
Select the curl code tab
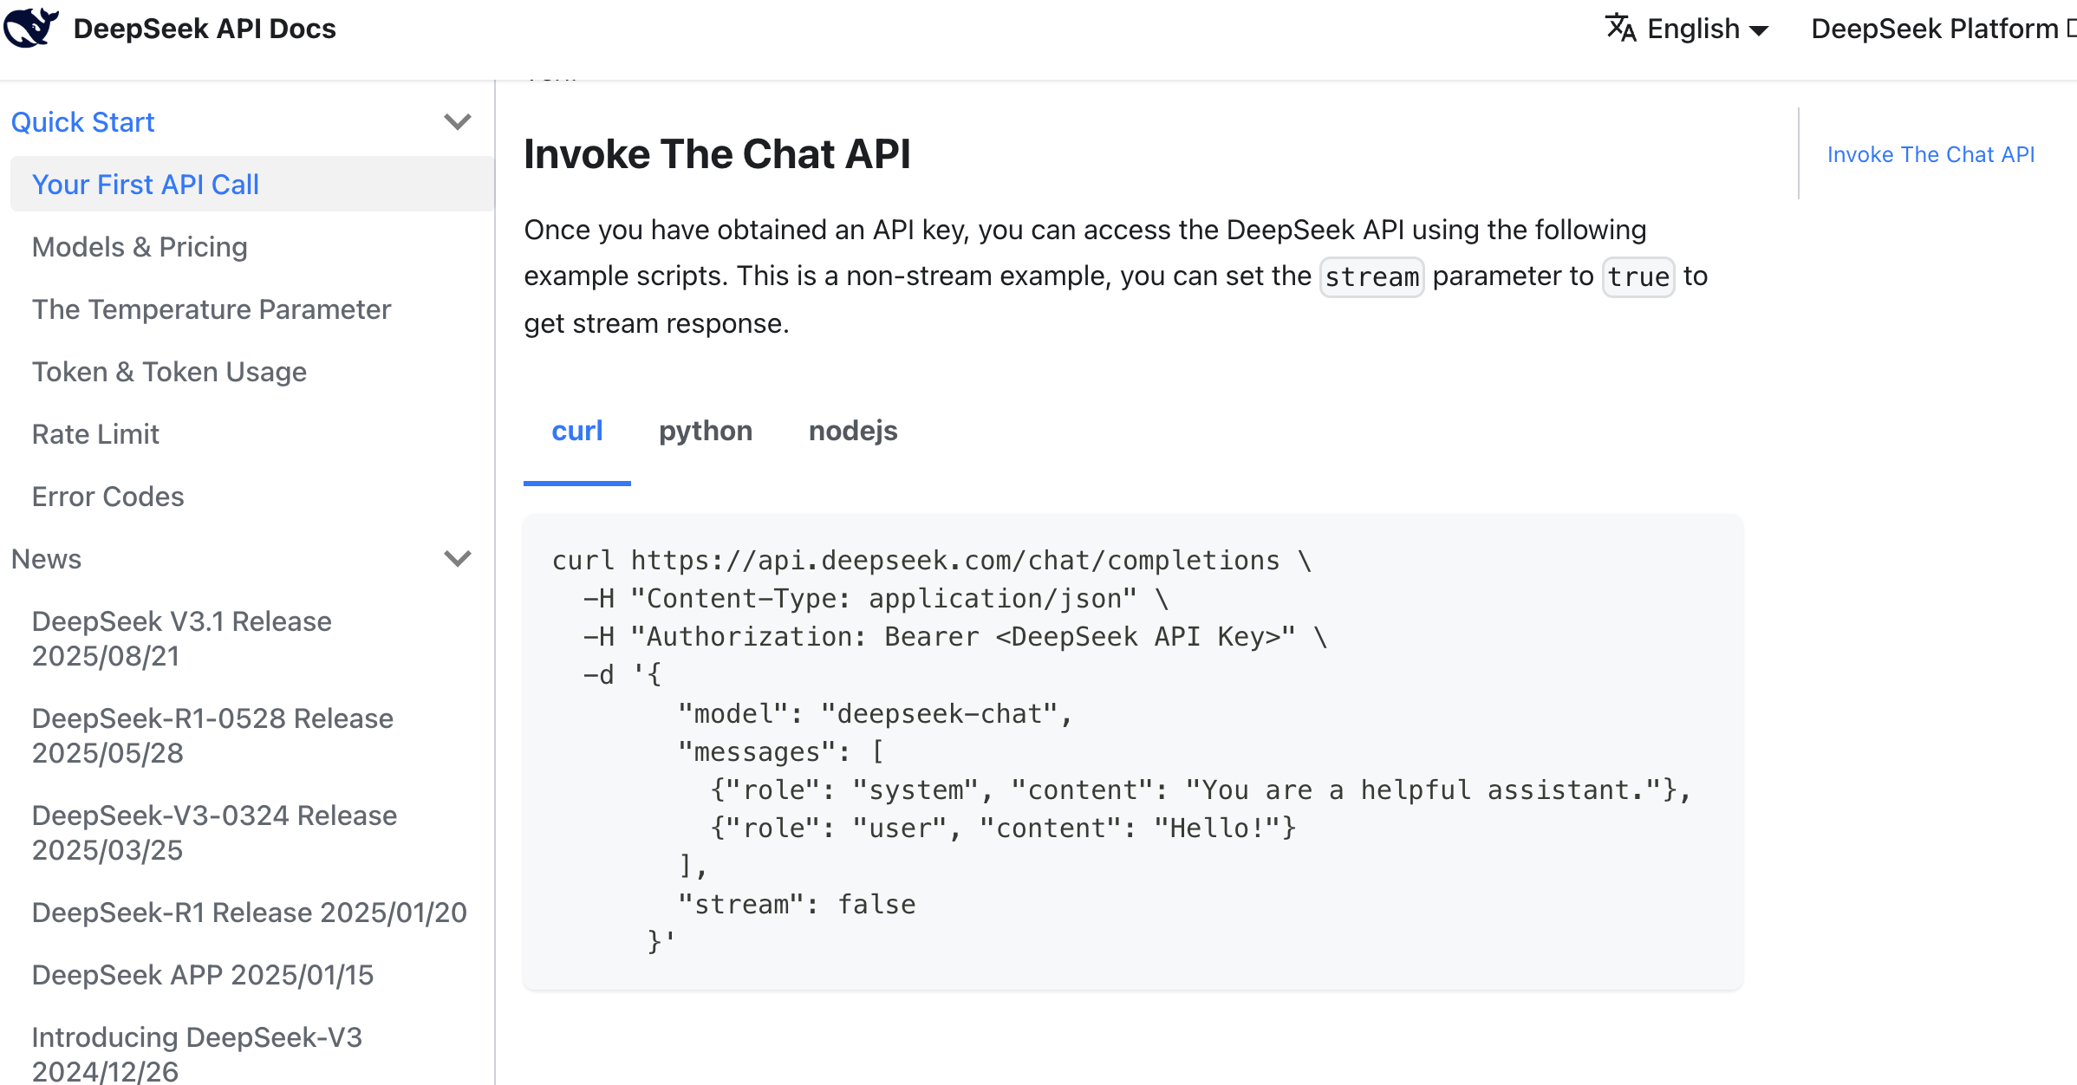(576, 431)
